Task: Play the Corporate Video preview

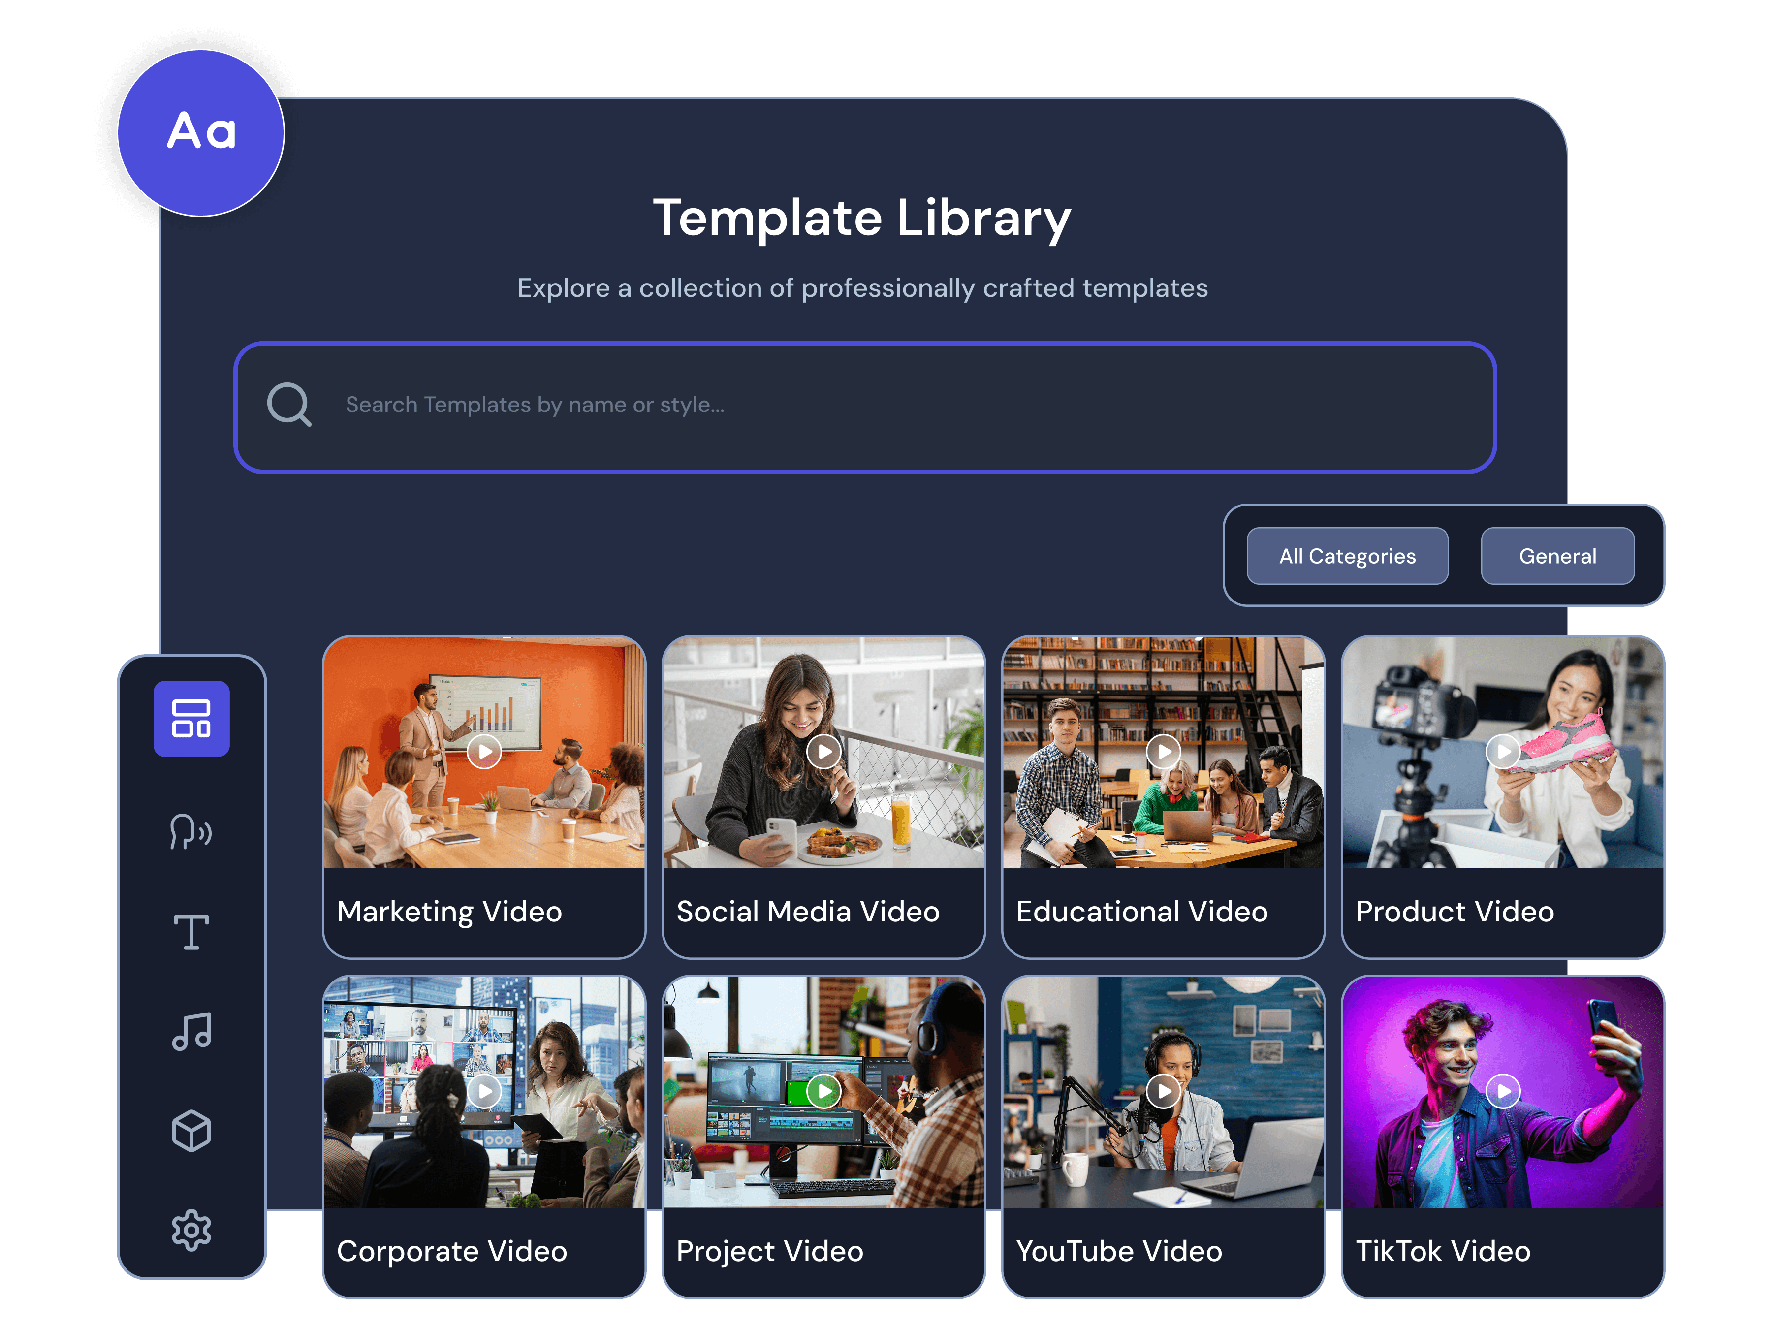Action: [484, 1091]
